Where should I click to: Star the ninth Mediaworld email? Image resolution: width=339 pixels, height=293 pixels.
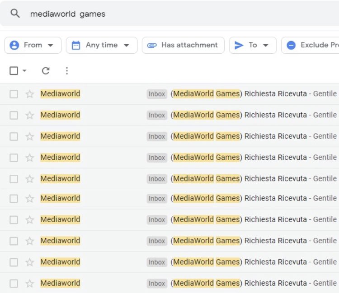(30, 262)
